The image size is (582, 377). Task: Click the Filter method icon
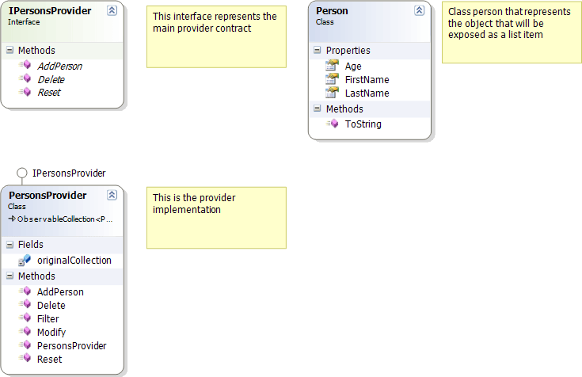pyautogui.click(x=25, y=319)
